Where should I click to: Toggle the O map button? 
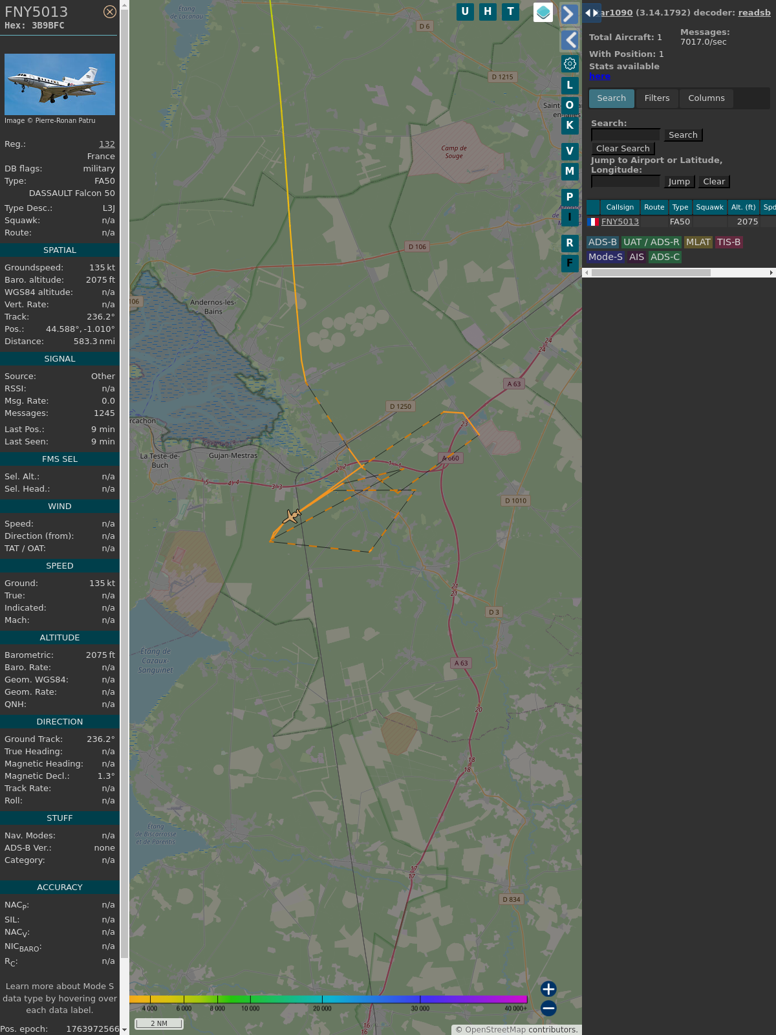click(x=570, y=105)
